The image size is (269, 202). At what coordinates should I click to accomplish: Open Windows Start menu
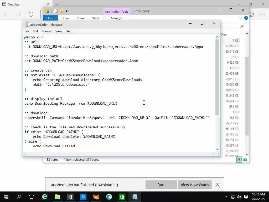click(x=6, y=197)
